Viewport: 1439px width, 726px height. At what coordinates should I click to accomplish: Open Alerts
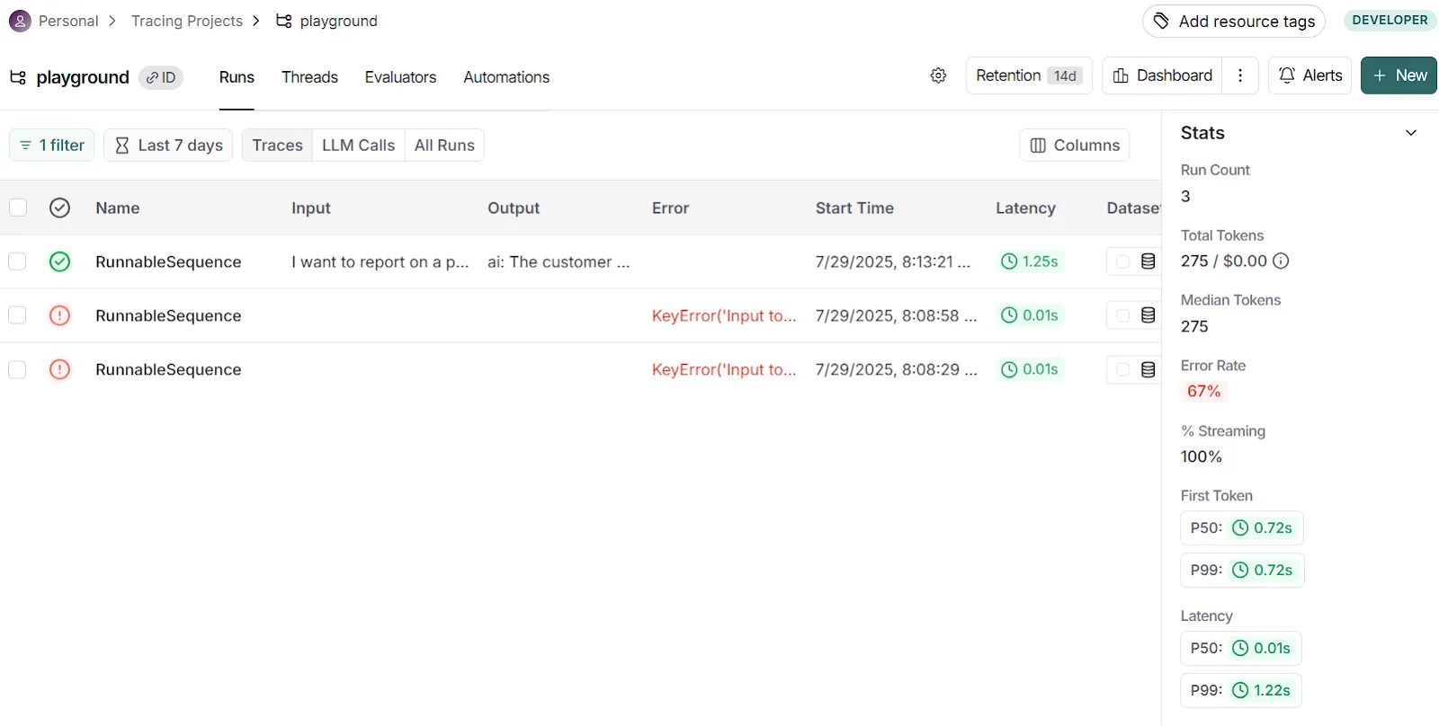[x=1309, y=75]
